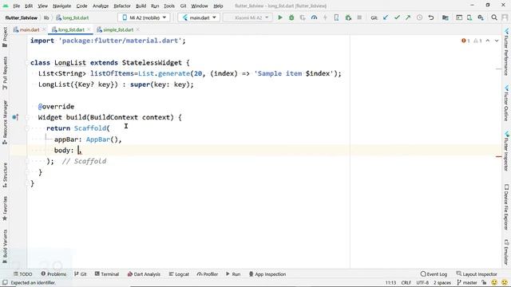Open the Terminal tool window
The height and width of the screenshot is (287, 511).
(107, 274)
